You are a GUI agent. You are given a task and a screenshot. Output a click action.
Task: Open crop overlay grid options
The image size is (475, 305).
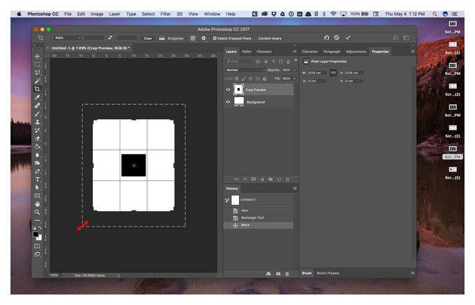(x=193, y=38)
